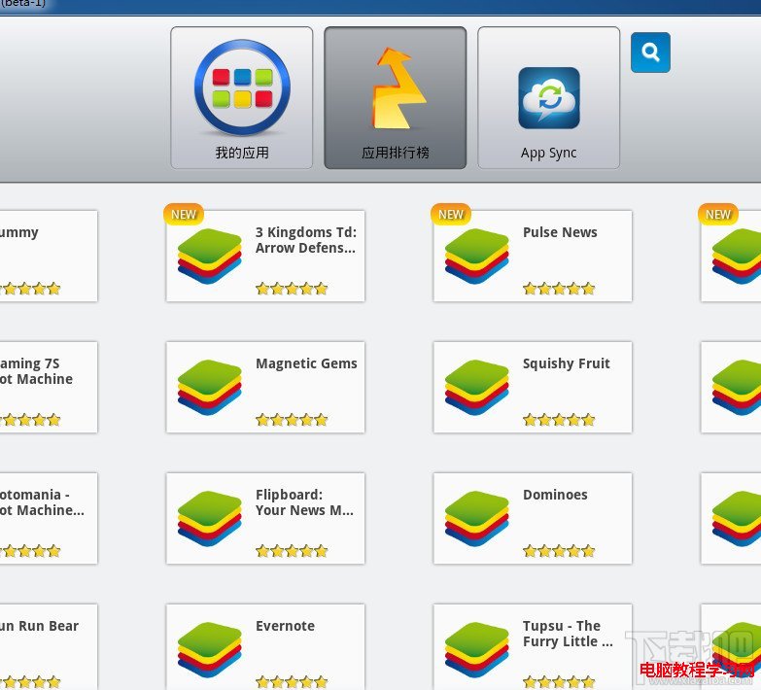
Task: Click the "Evernote" title text
Action: point(285,626)
